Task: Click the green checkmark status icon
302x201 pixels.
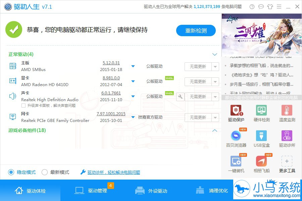Action: [14, 29]
